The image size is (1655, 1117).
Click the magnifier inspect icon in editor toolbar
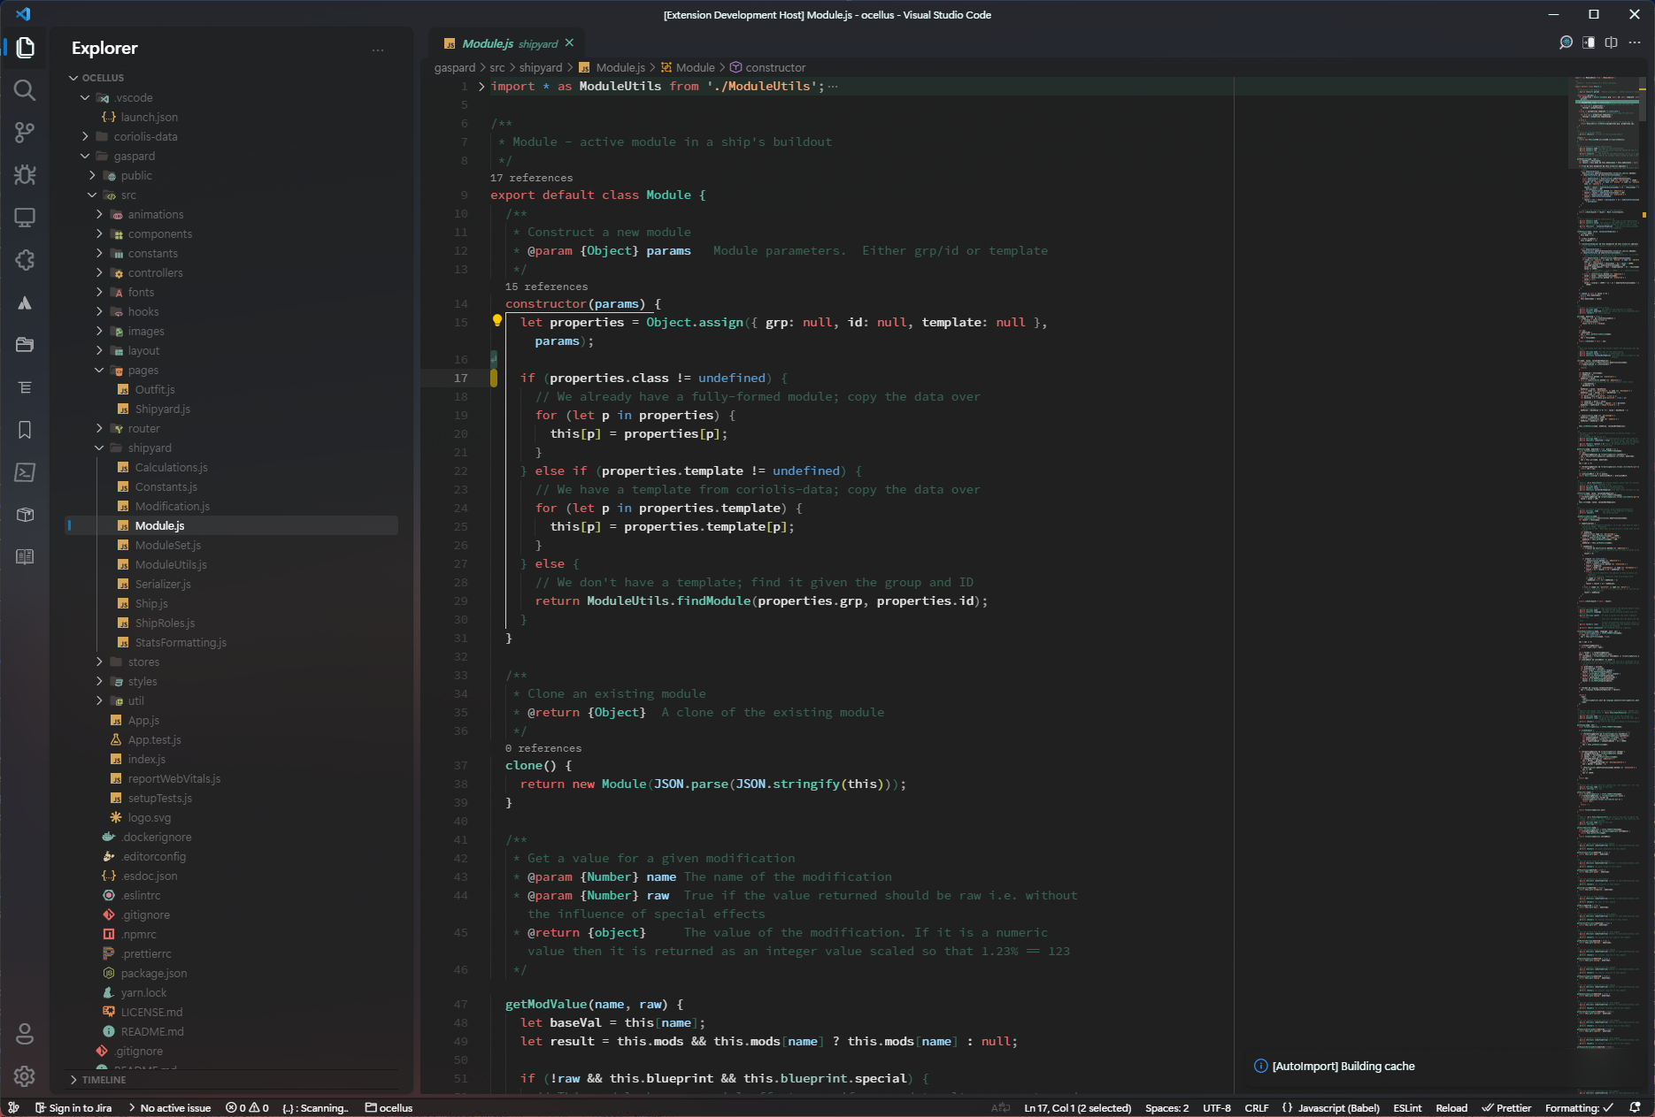1566,42
